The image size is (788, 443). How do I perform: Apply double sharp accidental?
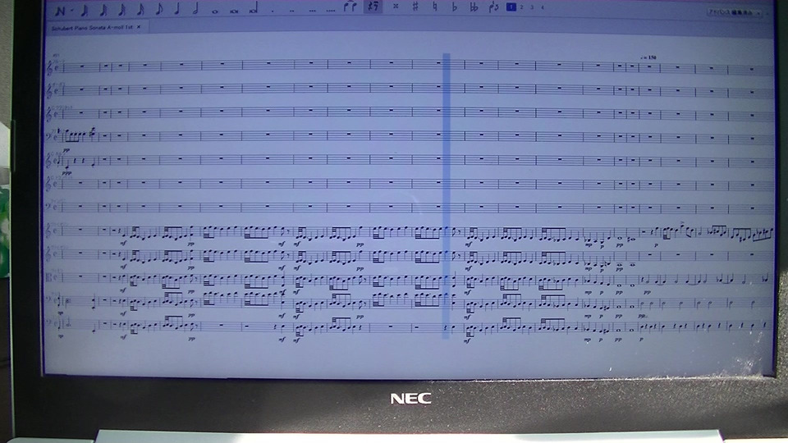pyautogui.click(x=396, y=7)
